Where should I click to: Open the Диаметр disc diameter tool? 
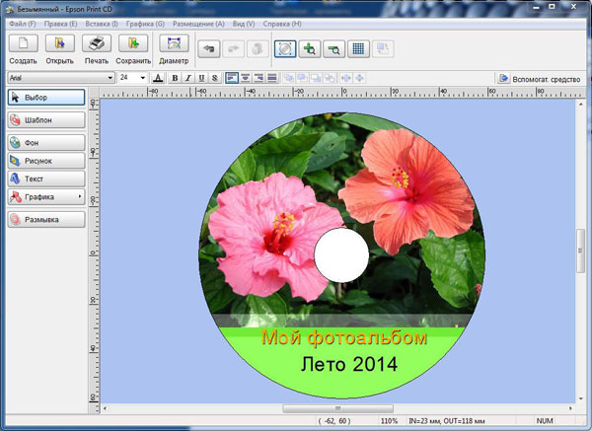tap(174, 44)
